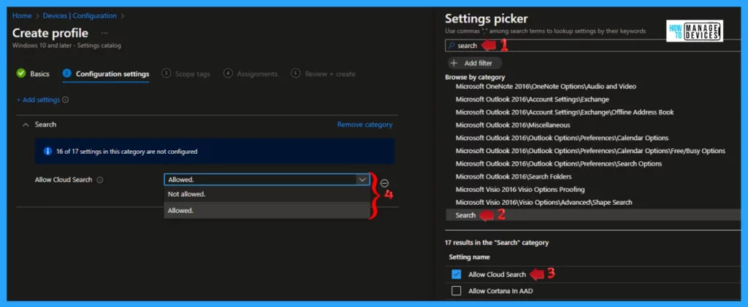Select the 'Allowed.' option in the dropdown list

pyautogui.click(x=267, y=210)
